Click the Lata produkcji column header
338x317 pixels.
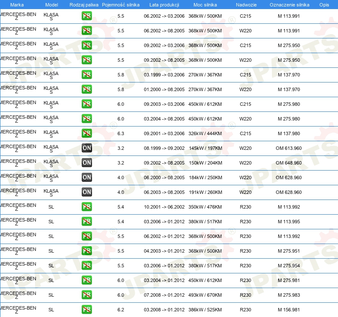point(164,4)
